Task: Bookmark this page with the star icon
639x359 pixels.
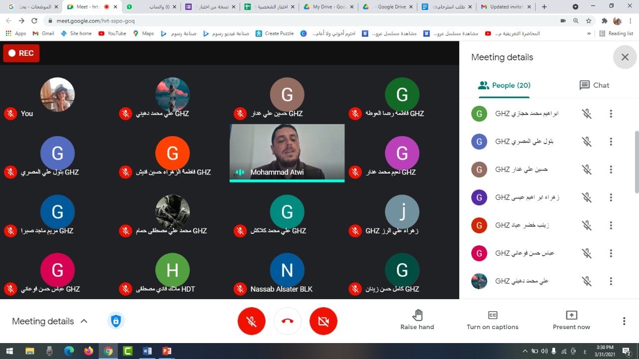Action: tap(589, 21)
